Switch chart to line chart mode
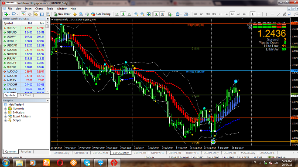 tap(129, 14)
